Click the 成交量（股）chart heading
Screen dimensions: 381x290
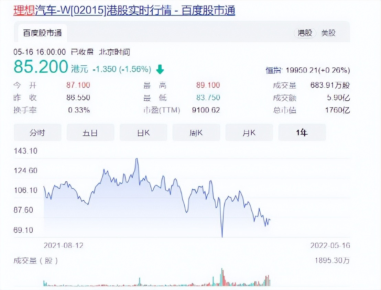coord(36,261)
